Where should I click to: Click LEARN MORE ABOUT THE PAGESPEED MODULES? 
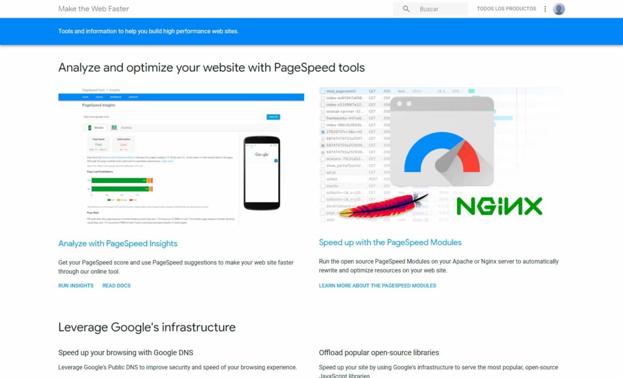[x=377, y=286]
